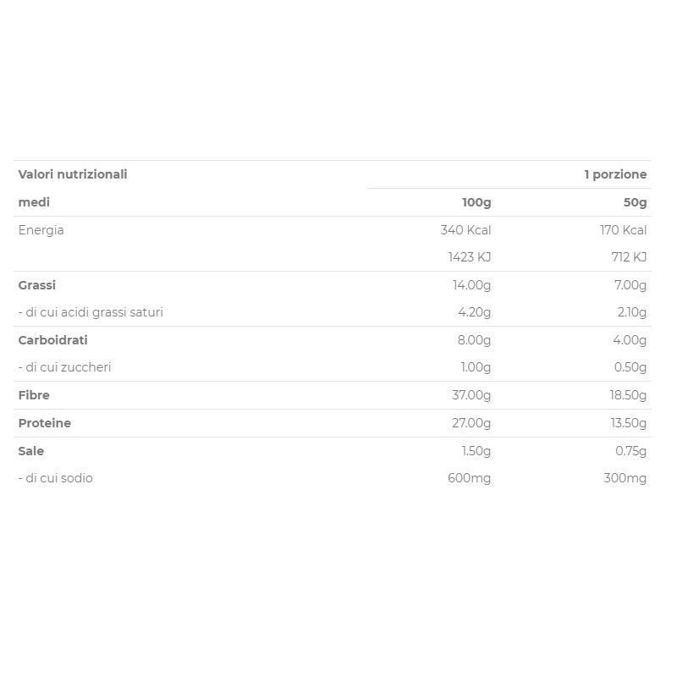Viewport: 677px width, 677px height.
Task: Click the 600mg sodium value
Action: (469, 478)
